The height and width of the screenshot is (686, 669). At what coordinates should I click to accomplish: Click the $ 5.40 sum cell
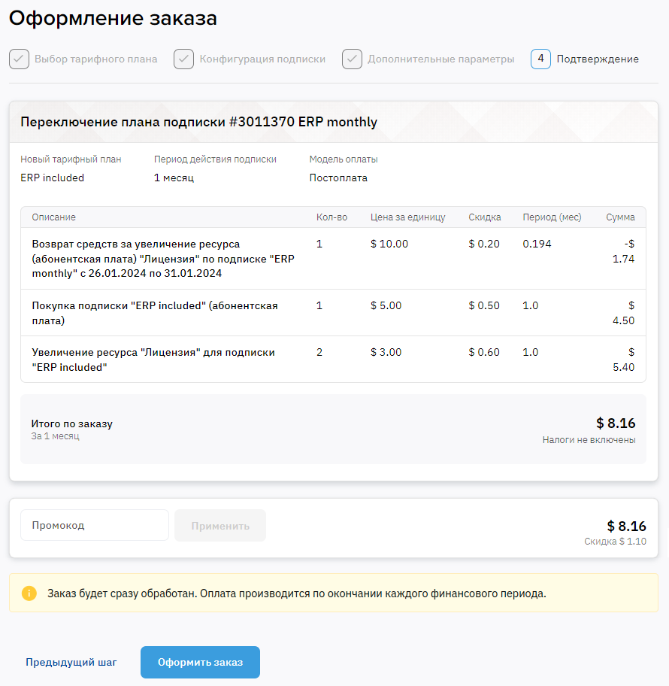[x=624, y=360]
